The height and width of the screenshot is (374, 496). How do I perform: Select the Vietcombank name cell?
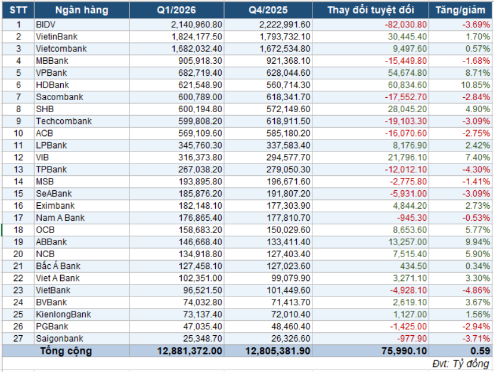coord(82,49)
